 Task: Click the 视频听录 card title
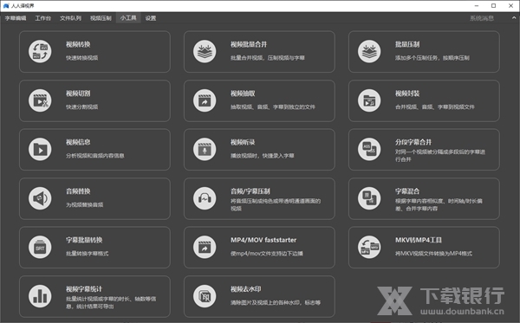click(x=243, y=142)
